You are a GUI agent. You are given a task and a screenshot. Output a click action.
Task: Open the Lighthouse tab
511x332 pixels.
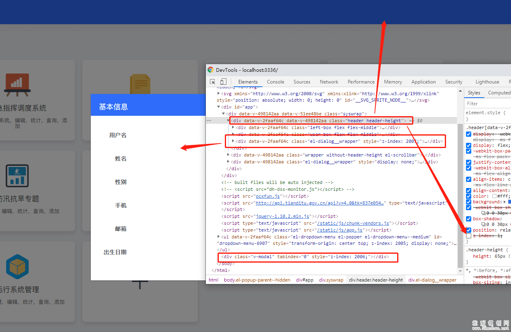(487, 82)
